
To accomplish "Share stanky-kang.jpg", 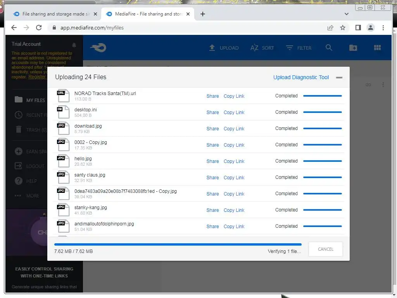I will (x=212, y=210).
